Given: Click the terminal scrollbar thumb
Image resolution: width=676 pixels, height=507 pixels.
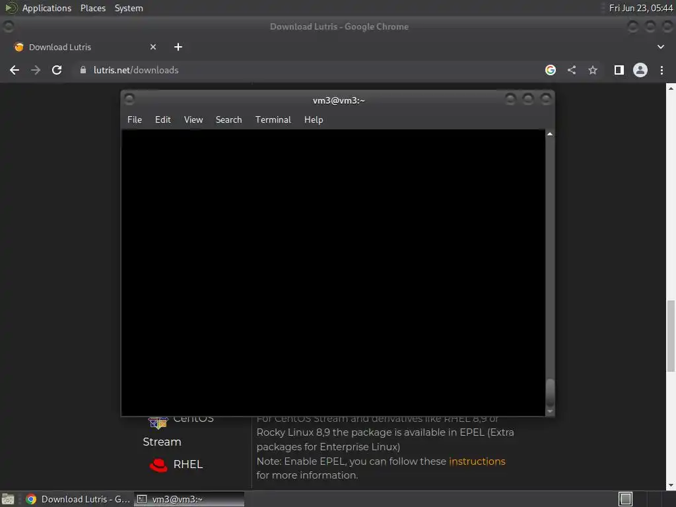Looking at the screenshot, I should pyautogui.click(x=550, y=392).
